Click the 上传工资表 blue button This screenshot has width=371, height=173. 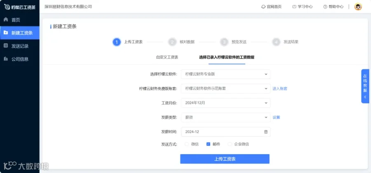coord(225,159)
